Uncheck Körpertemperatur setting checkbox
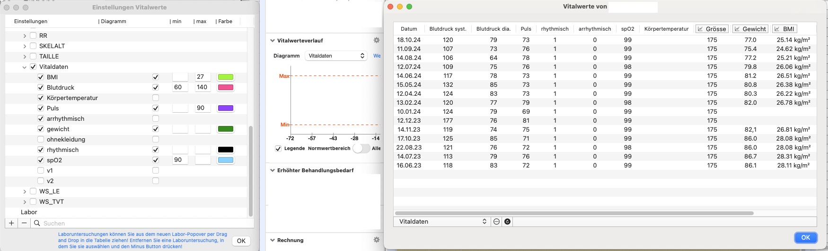This screenshot has height=251, width=828. click(x=41, y=98)
